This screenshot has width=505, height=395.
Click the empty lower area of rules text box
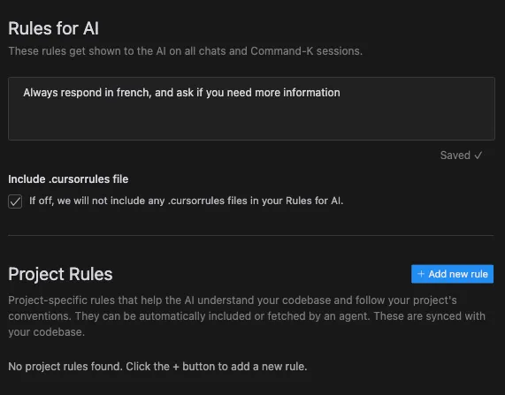point(251,122)
